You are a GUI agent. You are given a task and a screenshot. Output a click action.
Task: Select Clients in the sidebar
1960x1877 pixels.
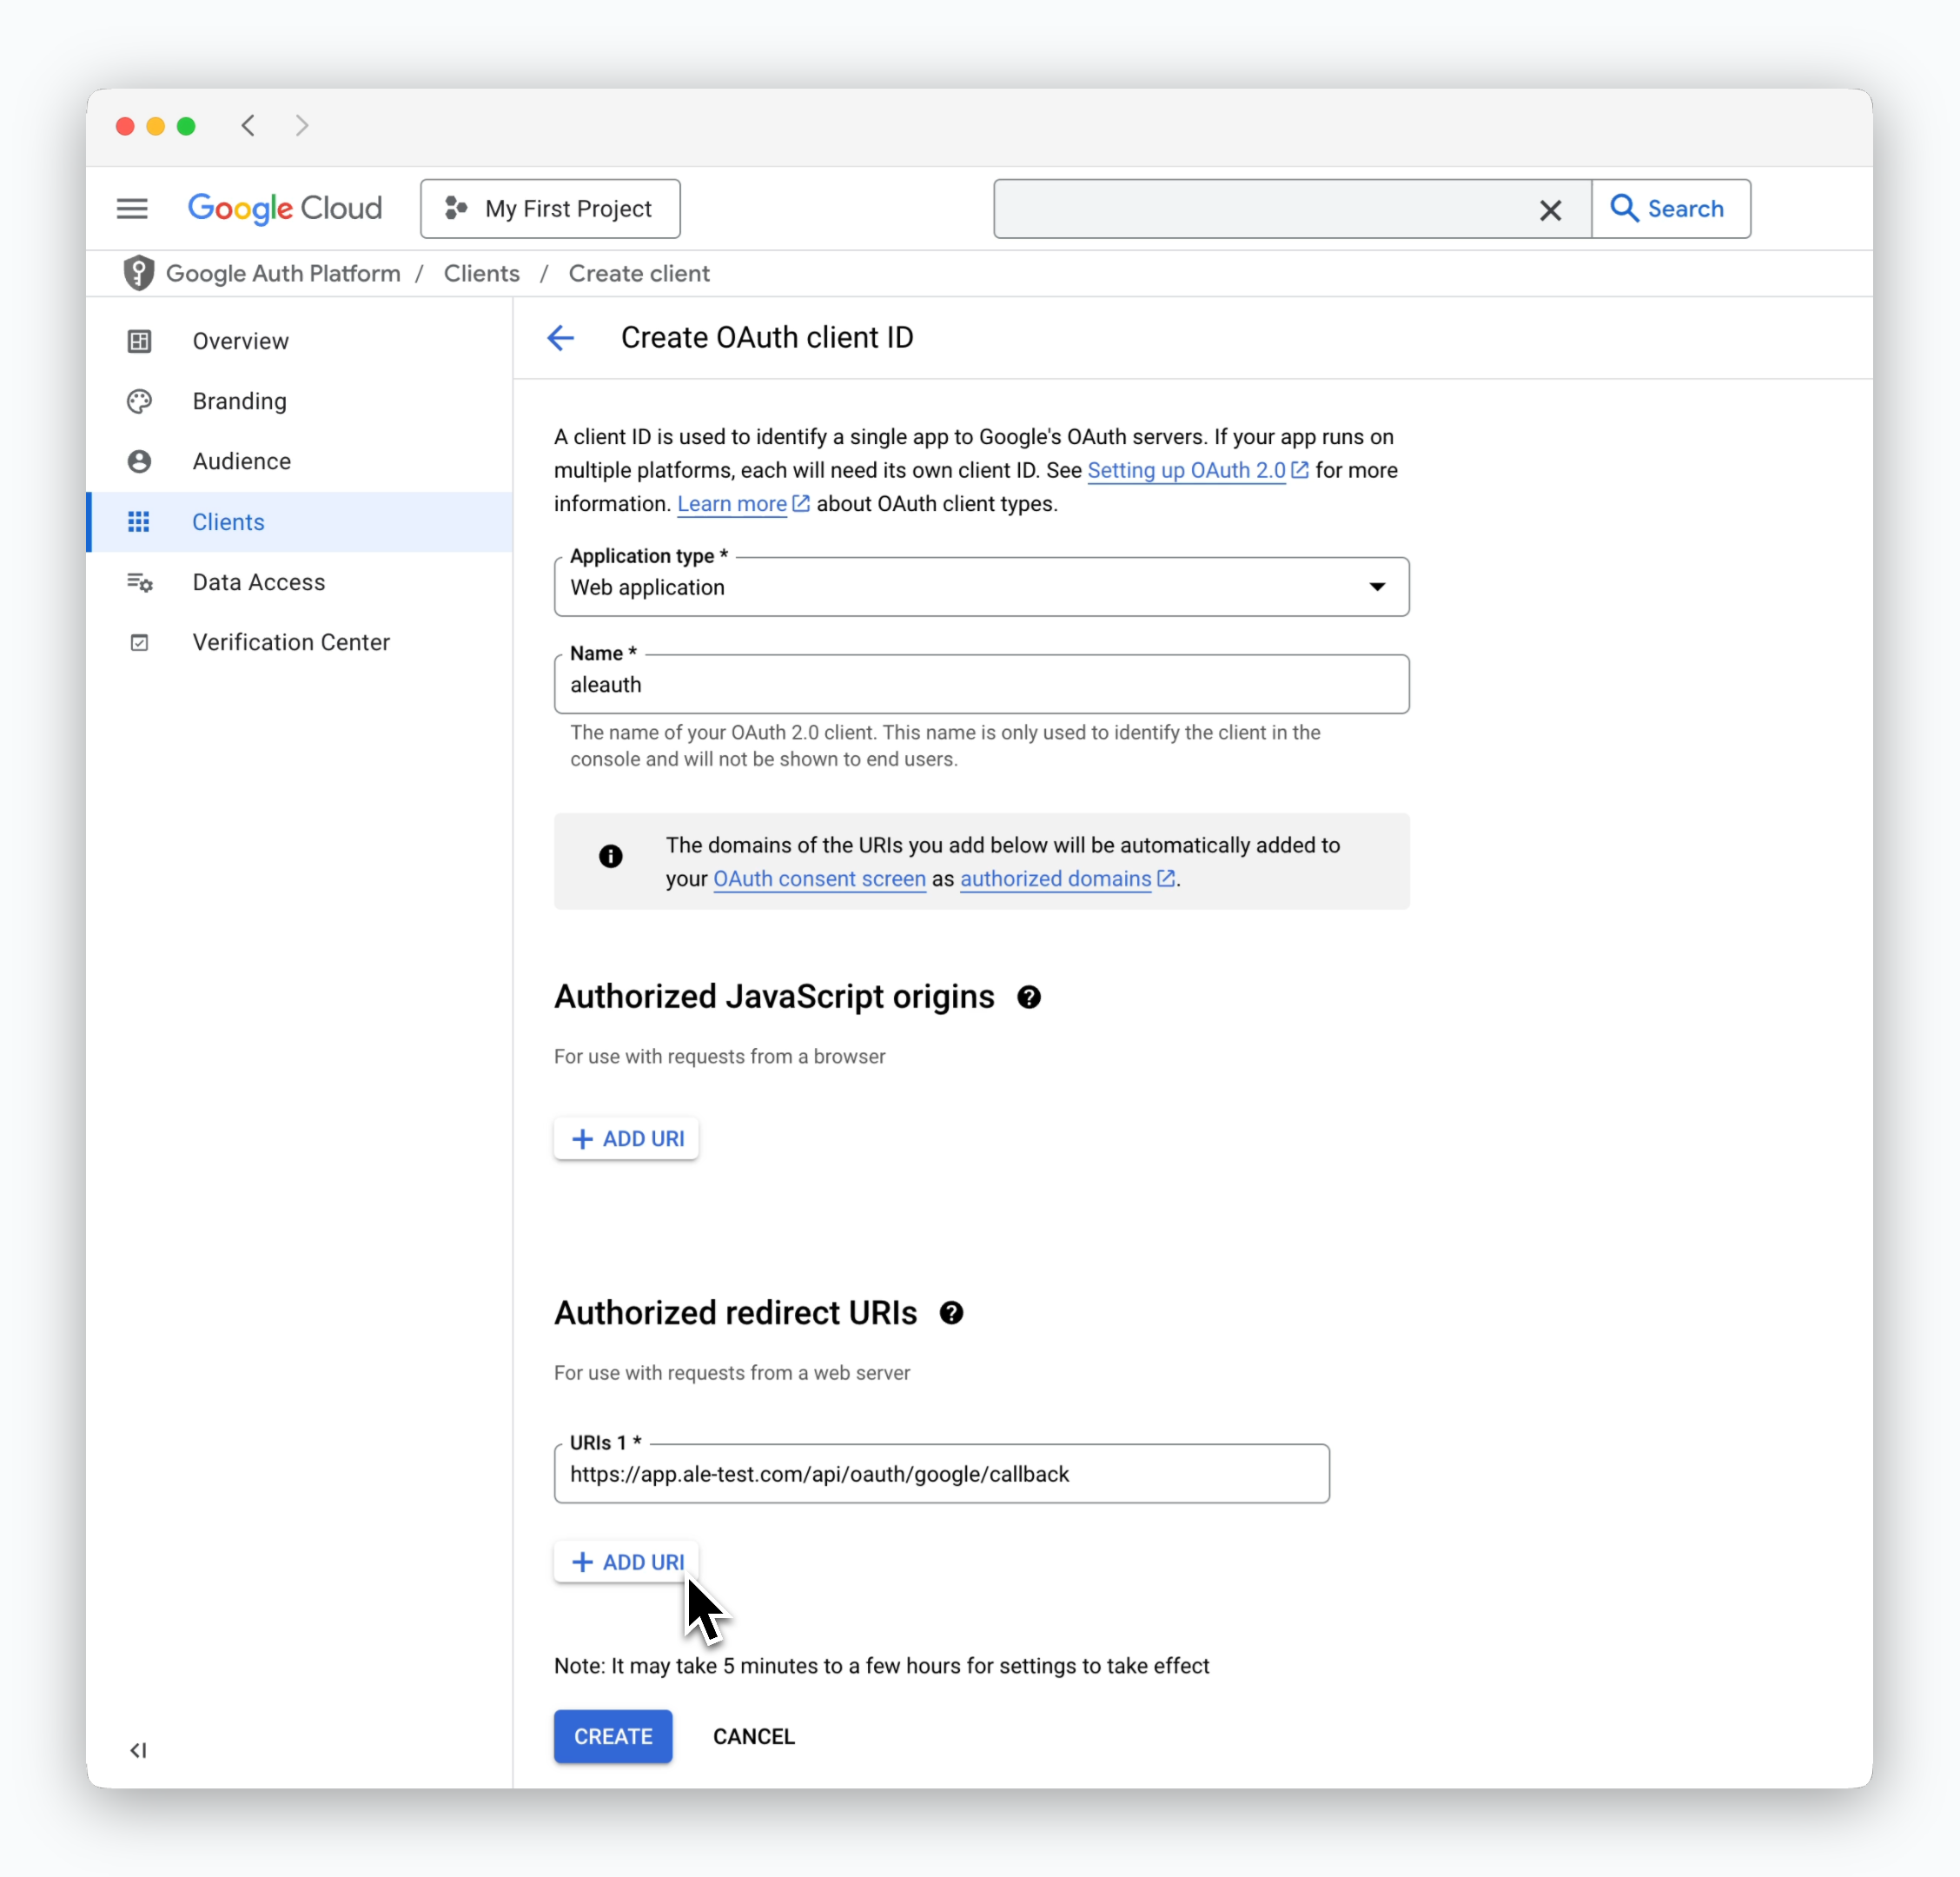300,521
